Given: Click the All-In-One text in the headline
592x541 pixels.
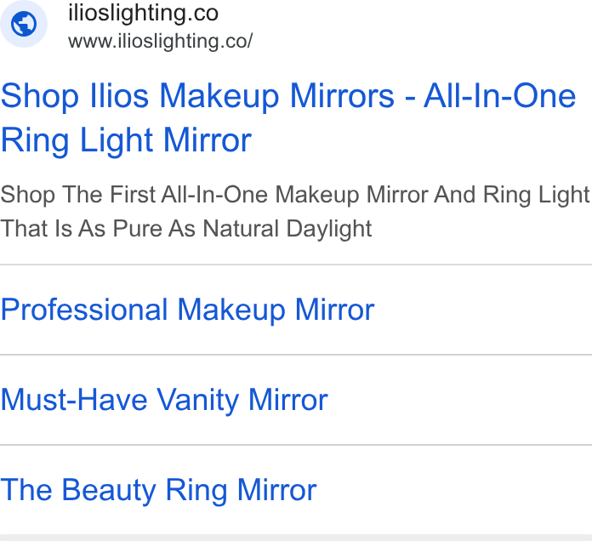Looking at the screenshot, I should pos(499,96).
